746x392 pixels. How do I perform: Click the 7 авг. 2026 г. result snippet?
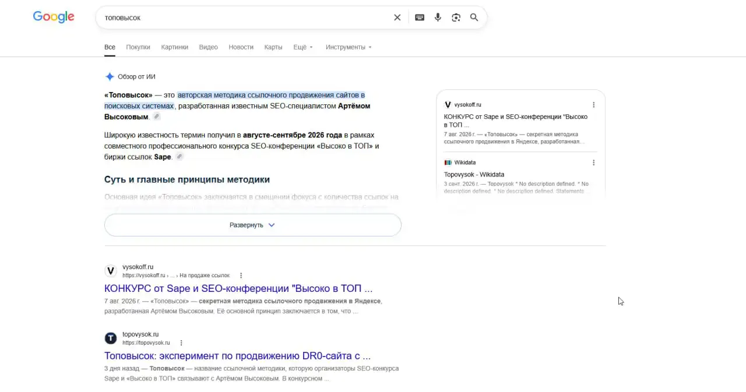pos(243,306)
